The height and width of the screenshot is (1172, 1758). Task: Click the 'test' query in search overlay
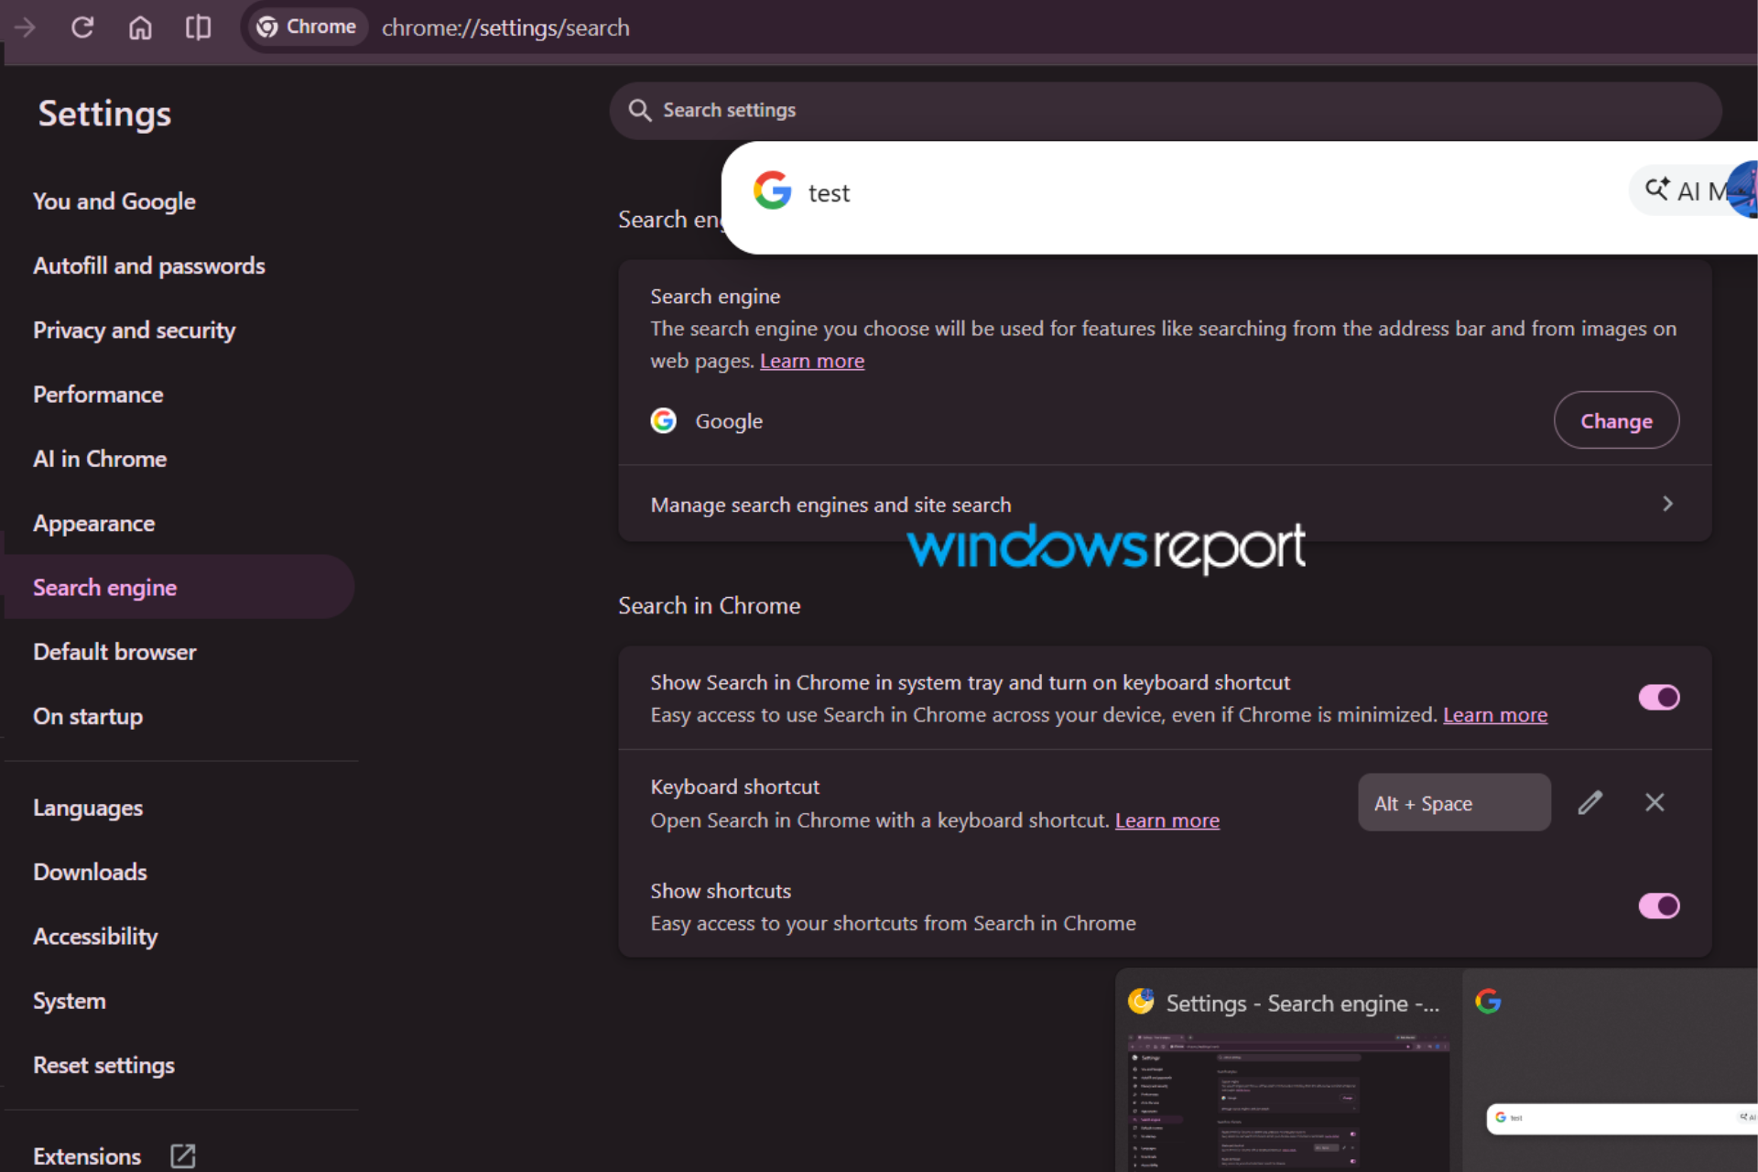click(829, 193)
